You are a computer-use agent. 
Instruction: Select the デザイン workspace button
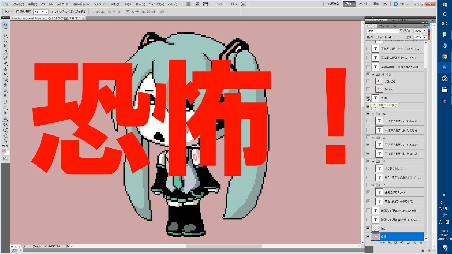(x=349, y=4)
